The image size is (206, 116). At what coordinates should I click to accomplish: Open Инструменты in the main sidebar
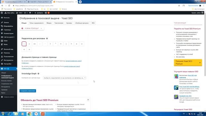pyautogui.click(x=8, y=60)
